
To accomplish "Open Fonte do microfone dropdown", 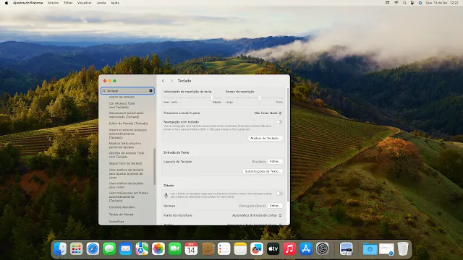I will [x=257, y=215].
